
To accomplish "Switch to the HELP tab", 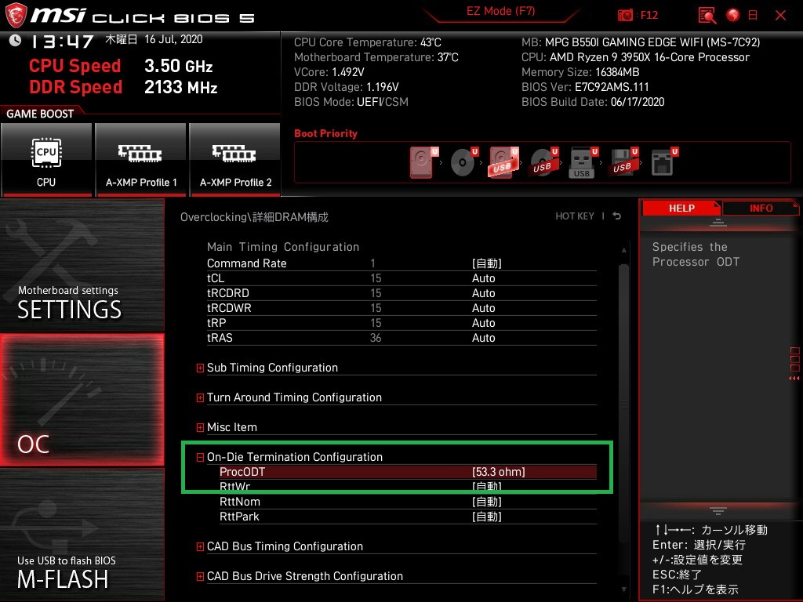I will point(681,209).
